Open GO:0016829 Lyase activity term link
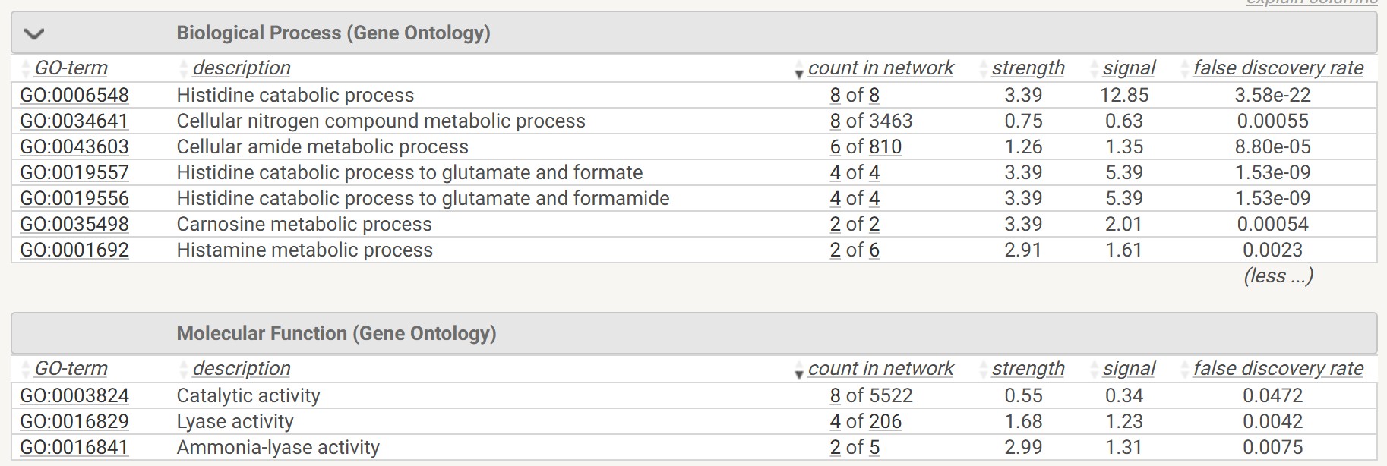 tap(74, 421)
